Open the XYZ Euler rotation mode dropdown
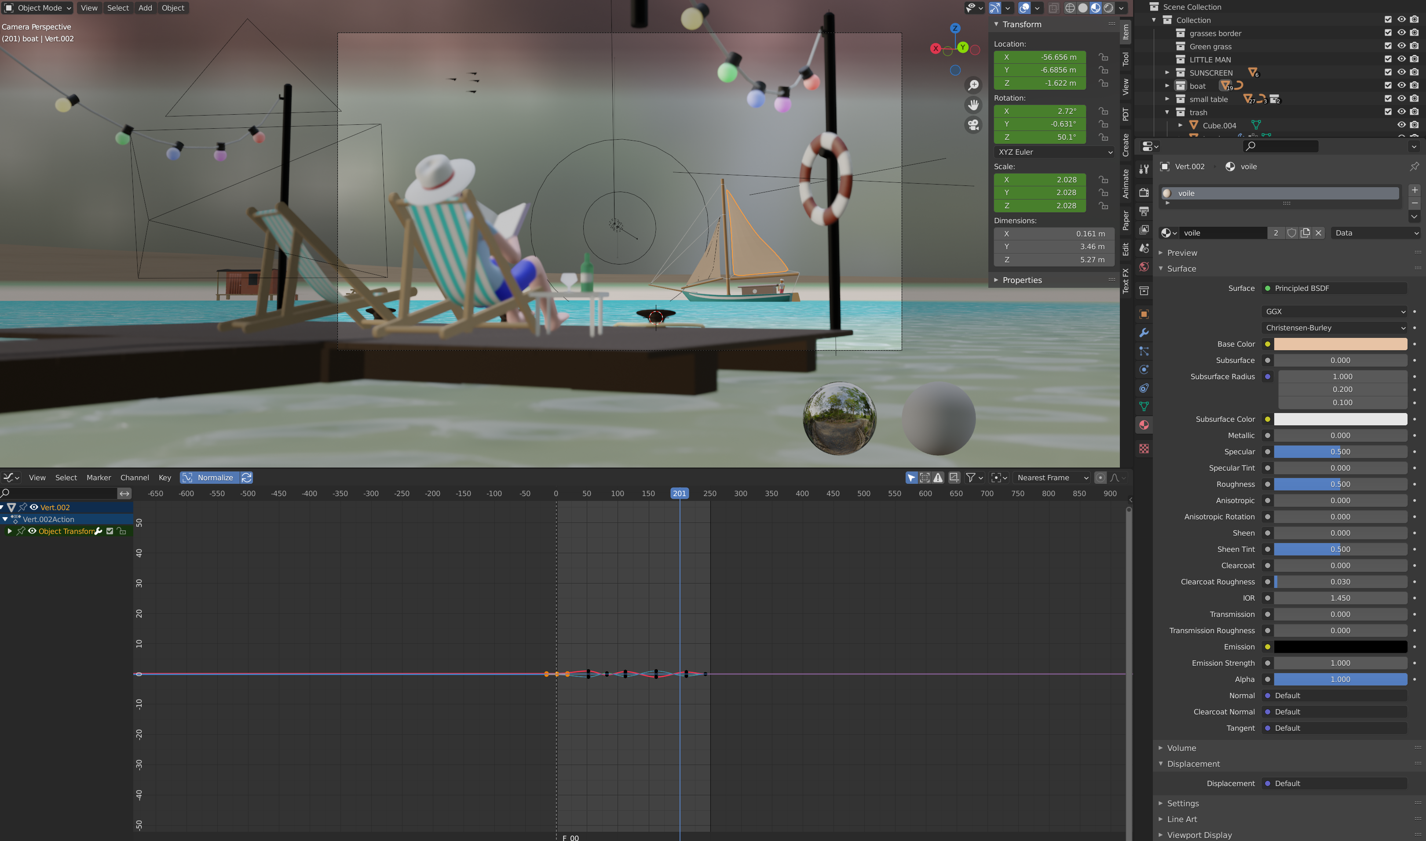 point(1054,152)
